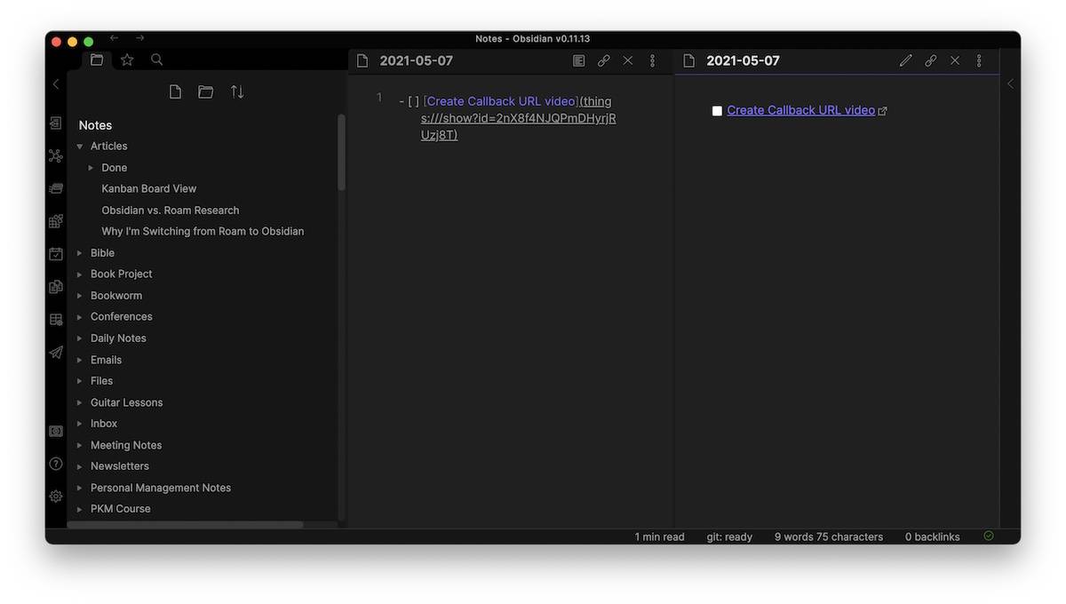Click the file explorer vertical scrollbar
This screenshot has height=604, width=1066.
(341, 151)
